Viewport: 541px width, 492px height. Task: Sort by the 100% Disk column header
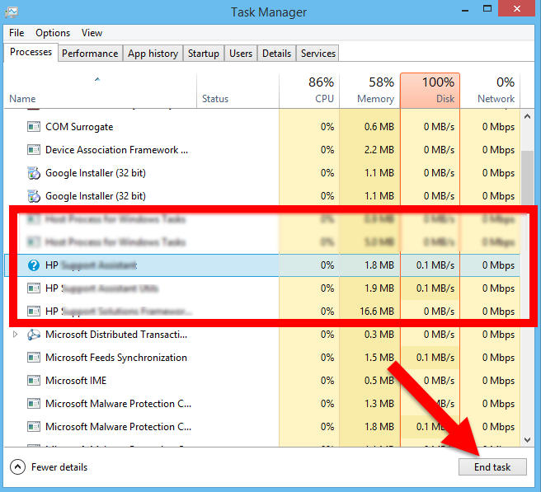point(430,91)
